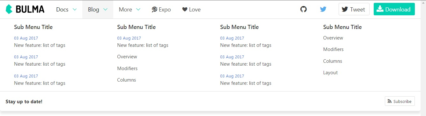Click the RSS Subscribe button
Screen dimensions: 426x116
[400, 101]
